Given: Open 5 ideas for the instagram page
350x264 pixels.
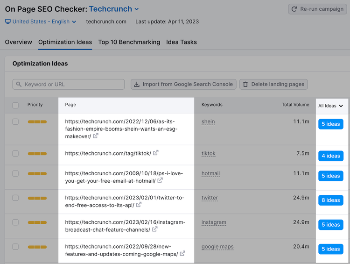Looking at the screenshot, I should click(331, 225).
